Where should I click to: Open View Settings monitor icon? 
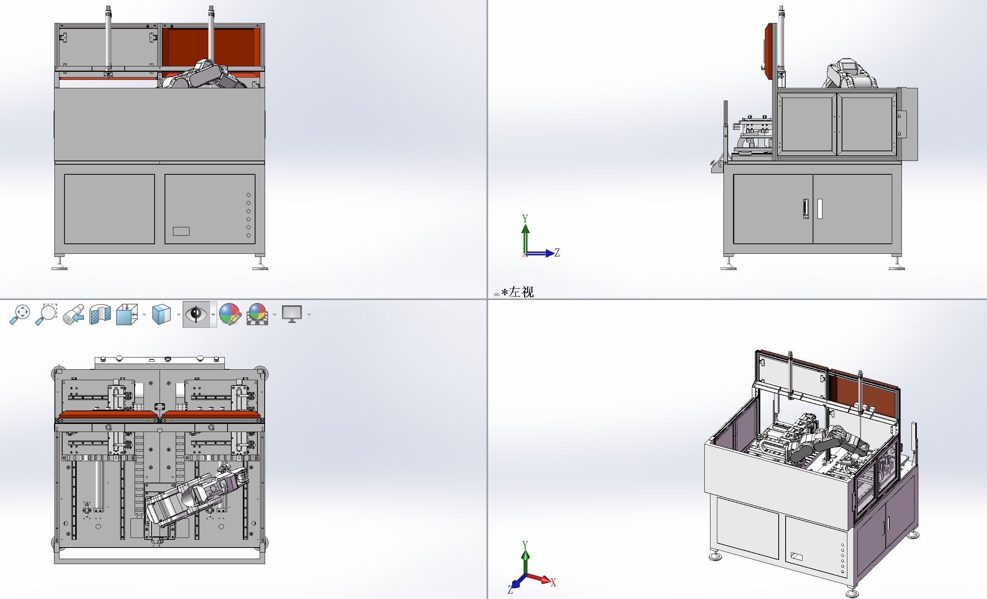292,314
